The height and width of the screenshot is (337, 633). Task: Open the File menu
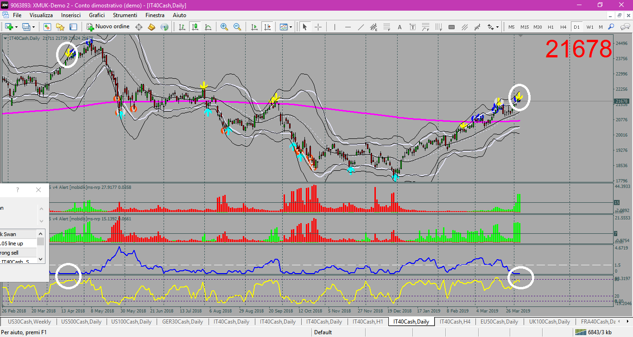(17, 15)
